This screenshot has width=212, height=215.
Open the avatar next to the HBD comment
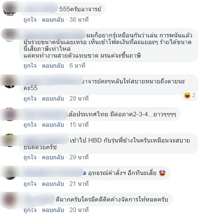coord(9,140)
